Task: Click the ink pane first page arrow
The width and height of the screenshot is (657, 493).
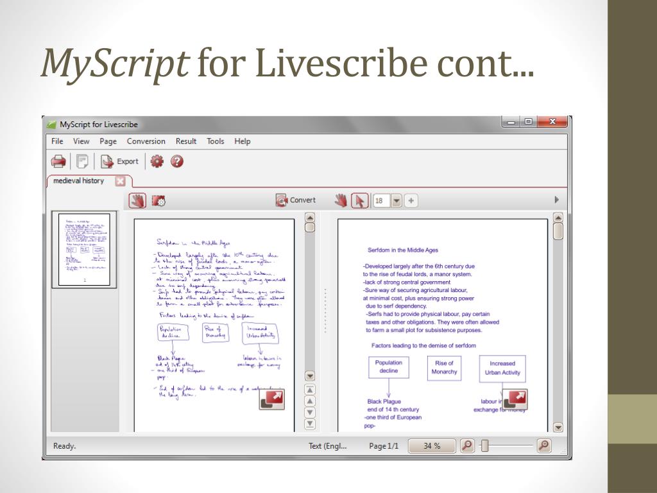Action: coord(310,390)
